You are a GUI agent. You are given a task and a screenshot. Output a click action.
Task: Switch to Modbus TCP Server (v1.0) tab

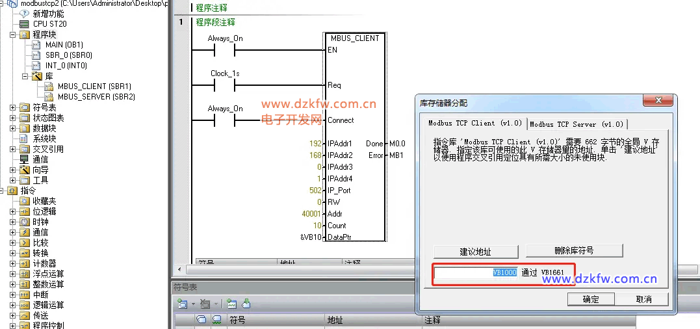[x=576, y=124]
